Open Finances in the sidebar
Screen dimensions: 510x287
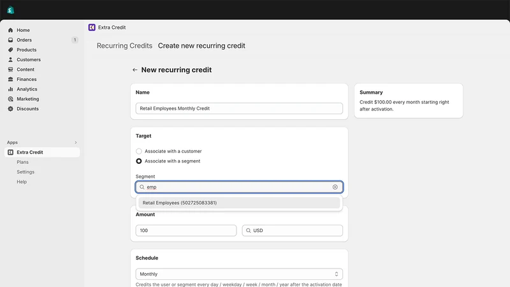click(x=26, y=79)
